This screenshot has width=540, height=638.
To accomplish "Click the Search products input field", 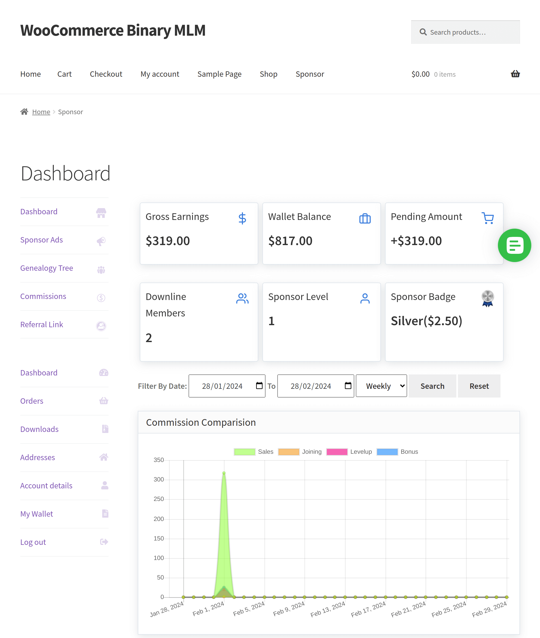I will coord(465,32).
